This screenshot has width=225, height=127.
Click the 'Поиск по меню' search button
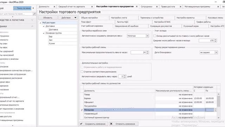point(22,8)
